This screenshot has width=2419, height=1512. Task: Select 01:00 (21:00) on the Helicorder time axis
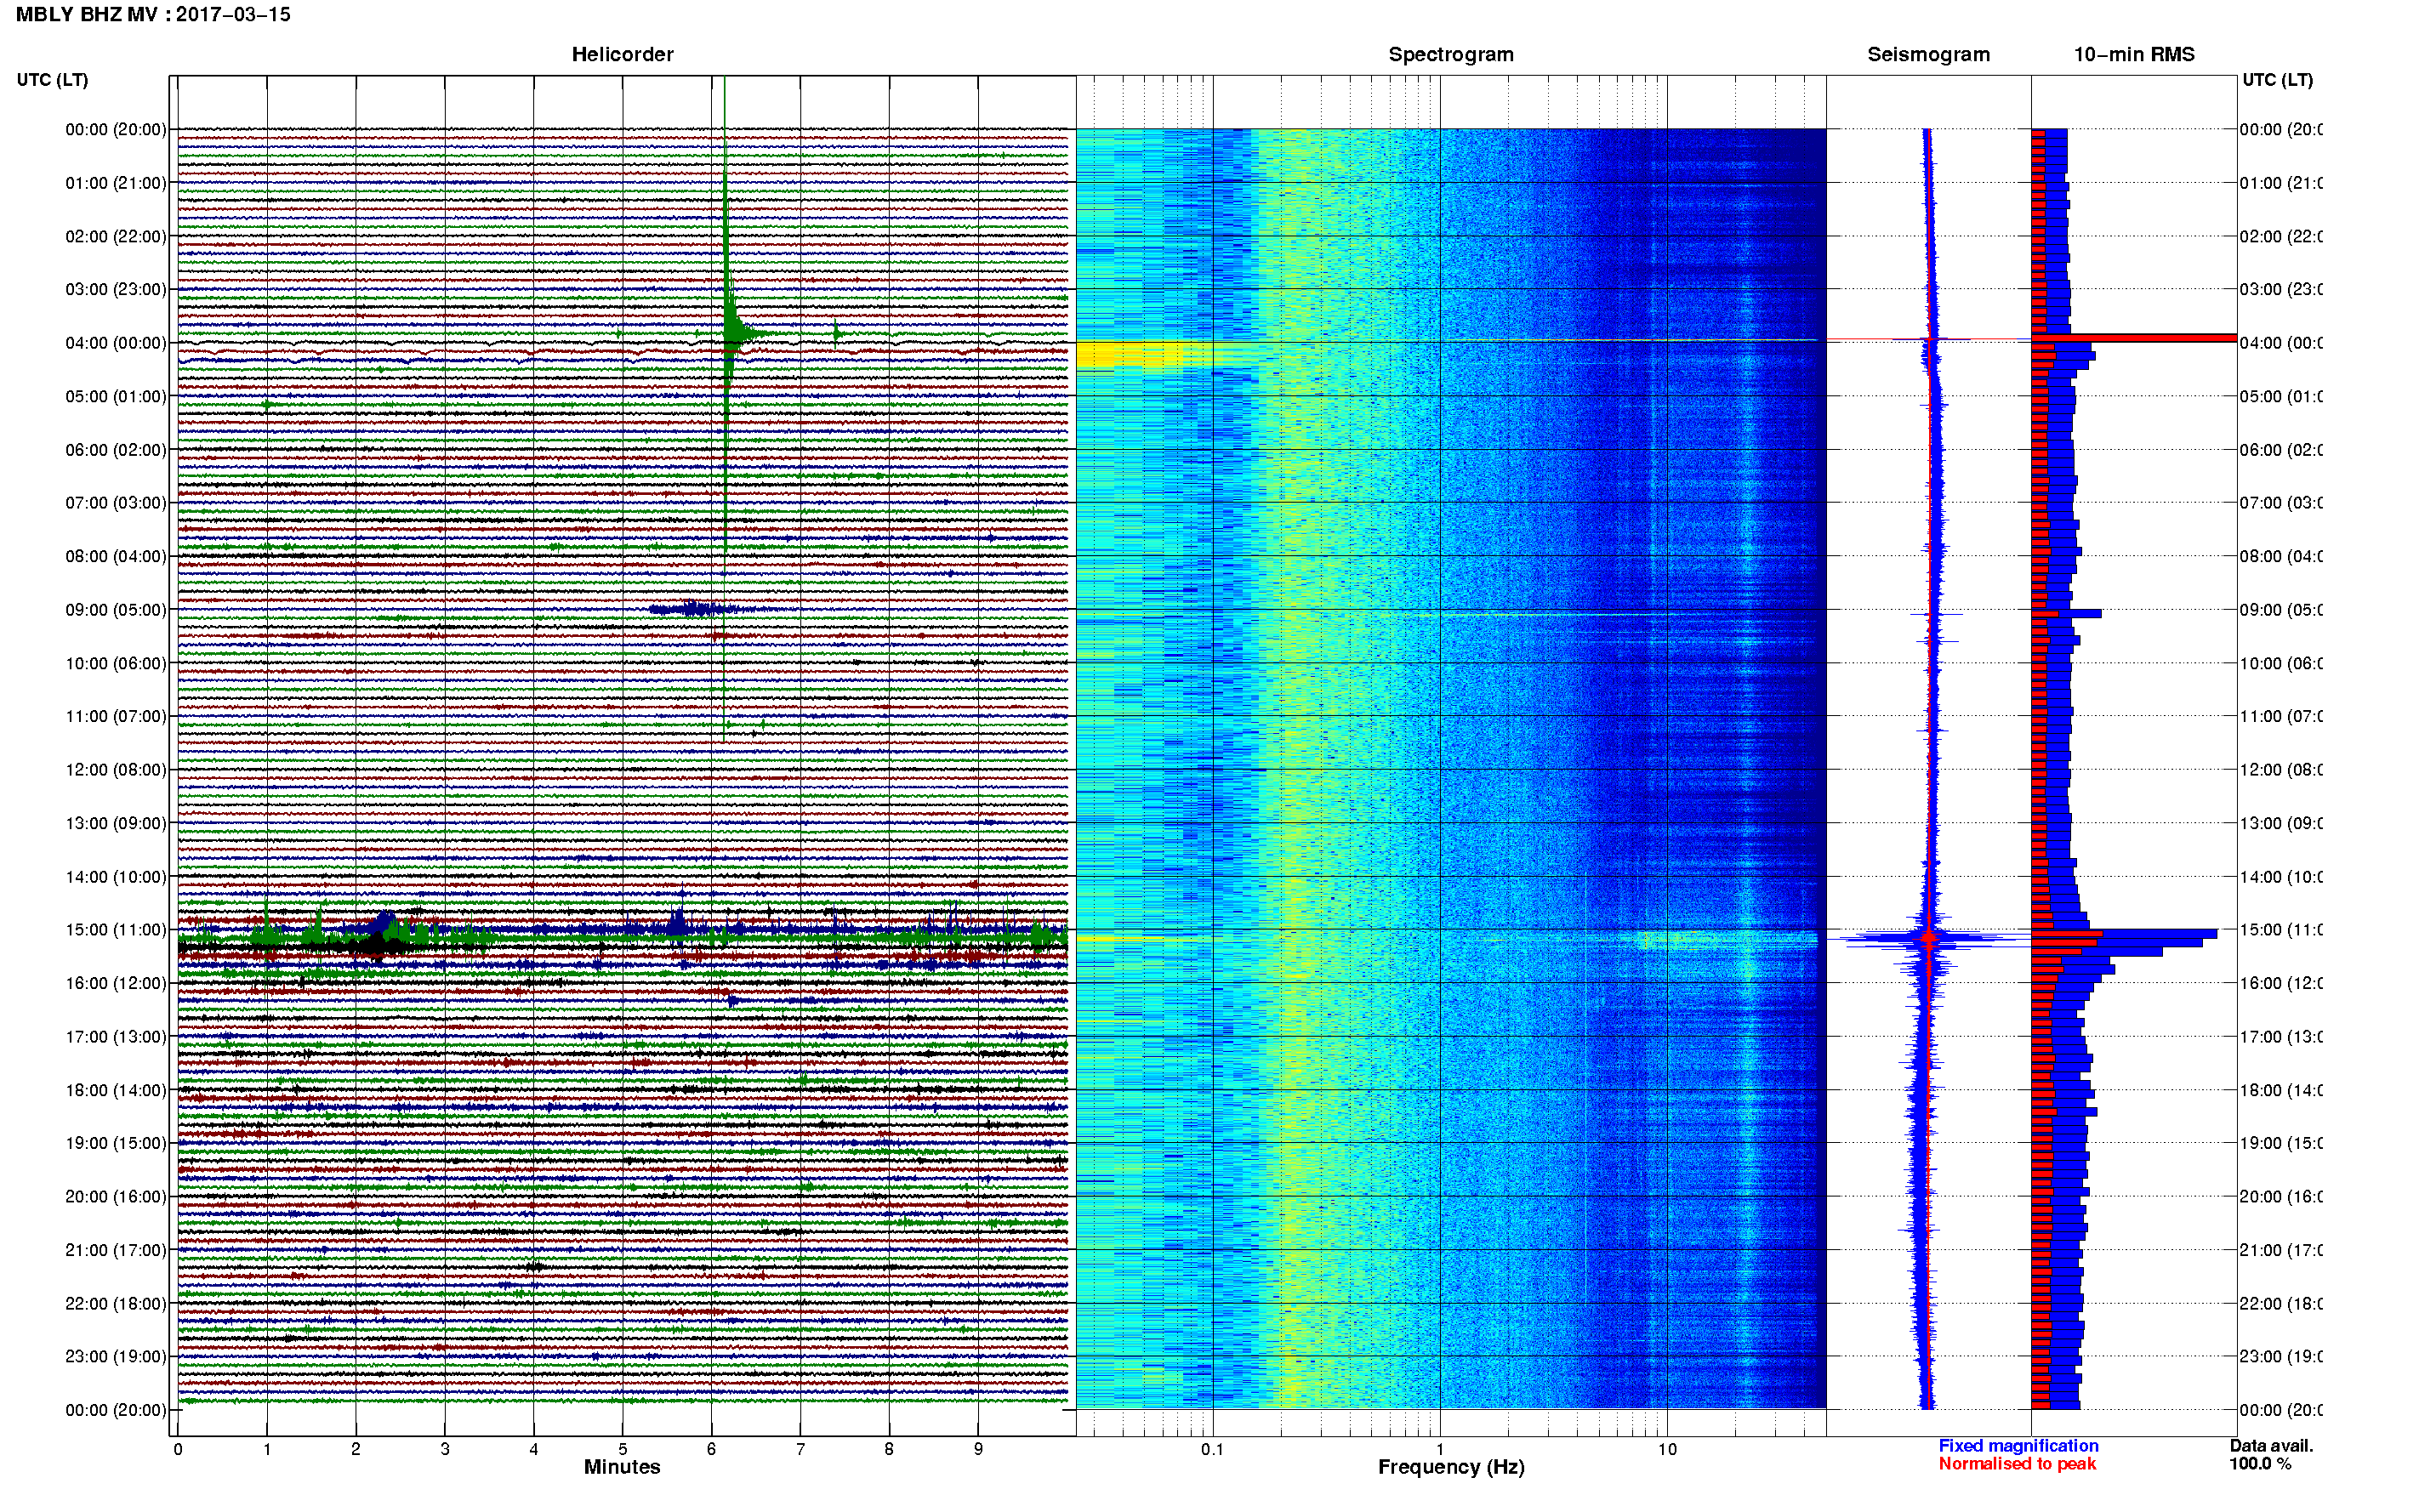[x=116, y=183]
